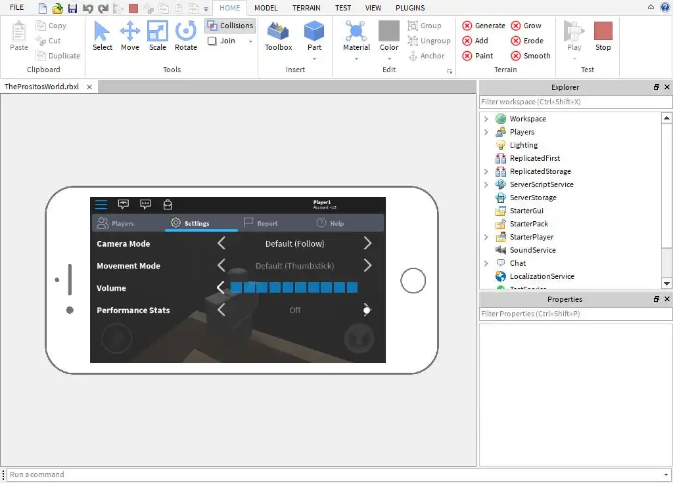Screen dimensions: 673x504
Task: Focus the Filter Properties search field
Action: coord(575,314)
